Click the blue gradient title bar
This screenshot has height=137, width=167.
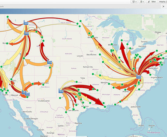[83, 11]
